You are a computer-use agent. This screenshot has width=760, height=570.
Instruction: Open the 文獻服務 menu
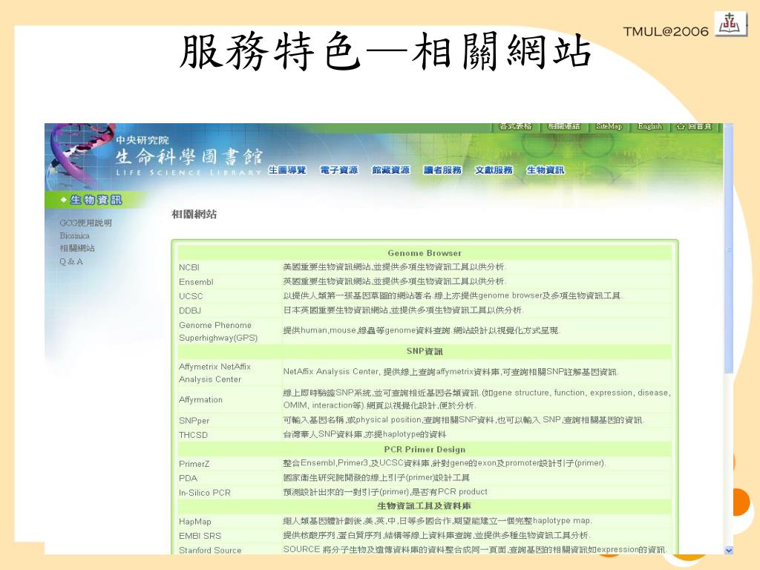[x=494, y=170]
